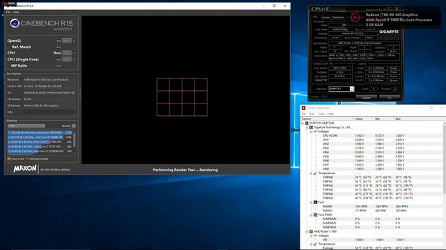Image resolution: width=446 pixels, height=250 pixels.
Task: Toggle the checkbox next to CPU test
Action: coord(75,53)
